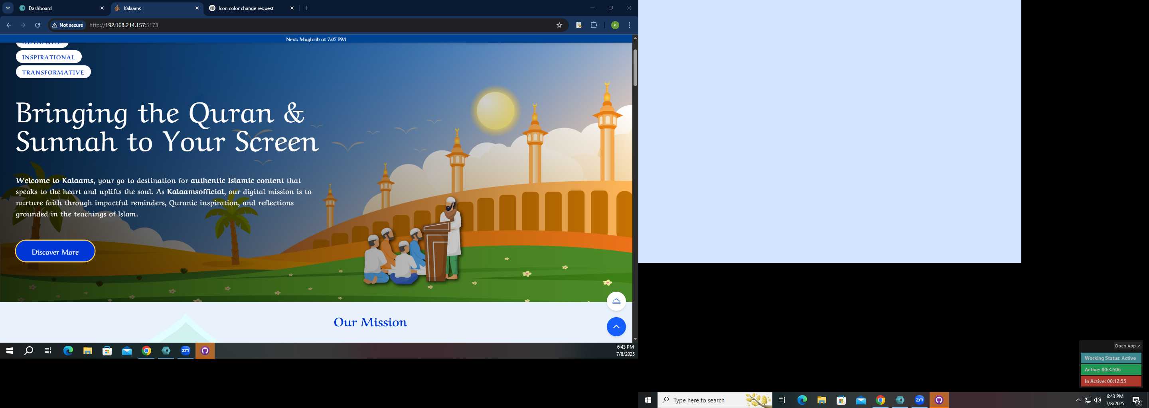1149x408 pixels.
Task: Open Task View on the taskbar below browser
Action: coord(48,351)
